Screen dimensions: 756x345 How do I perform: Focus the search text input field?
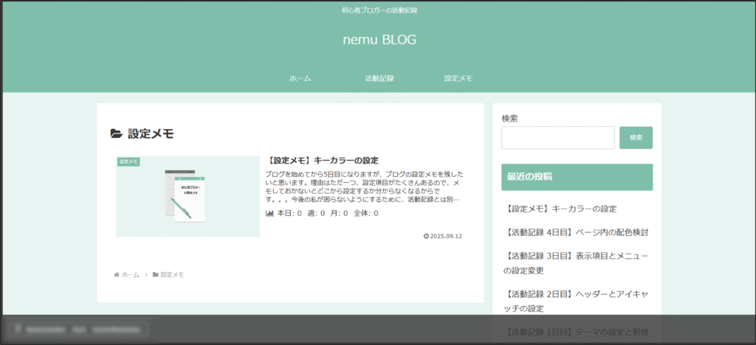pos(557,138)
